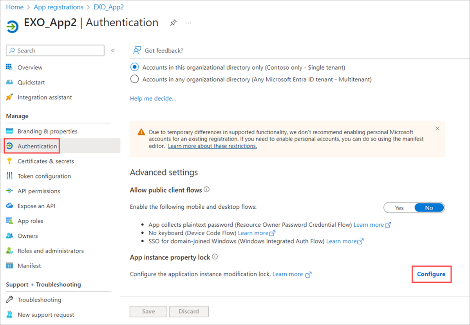Image resolution: width=470 pixels, height=325 pixels.
Task: Click the Configure link for property lock
Action: [431, 274]
